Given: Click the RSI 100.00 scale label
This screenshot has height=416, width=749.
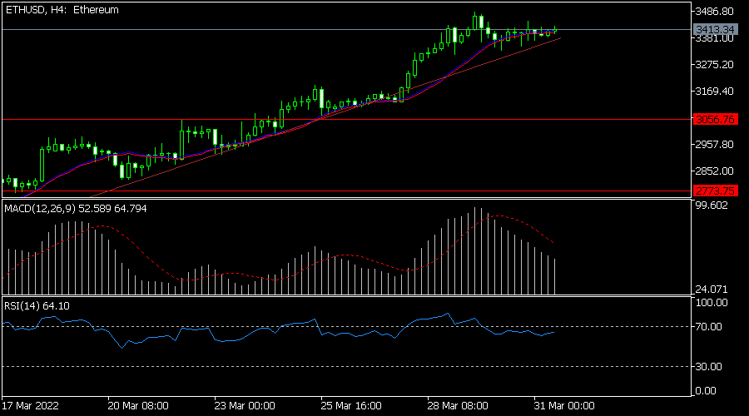Looking at the screenshot, I should pos(712,303).
